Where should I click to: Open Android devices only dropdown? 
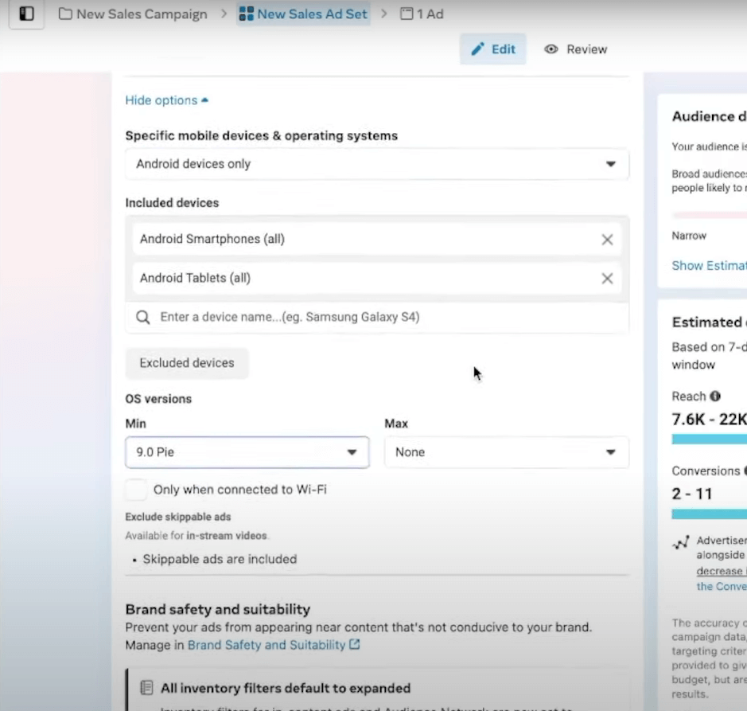[x=377, y=164]
